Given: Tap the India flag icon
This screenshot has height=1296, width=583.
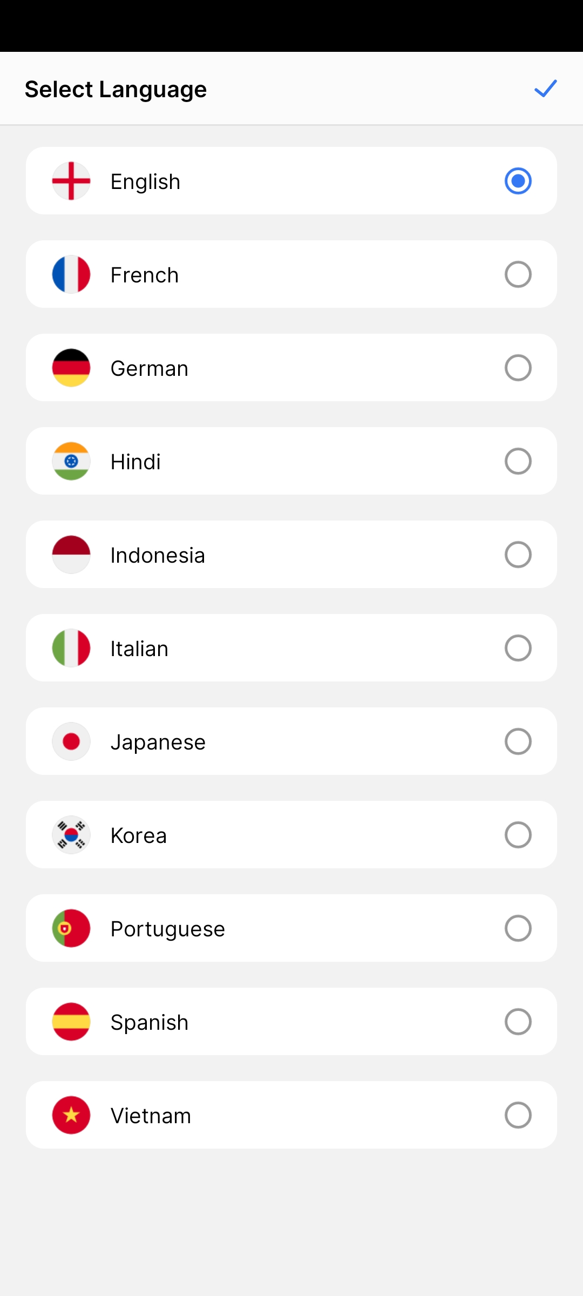Looking at the screenshot, I should click(71, 461).
